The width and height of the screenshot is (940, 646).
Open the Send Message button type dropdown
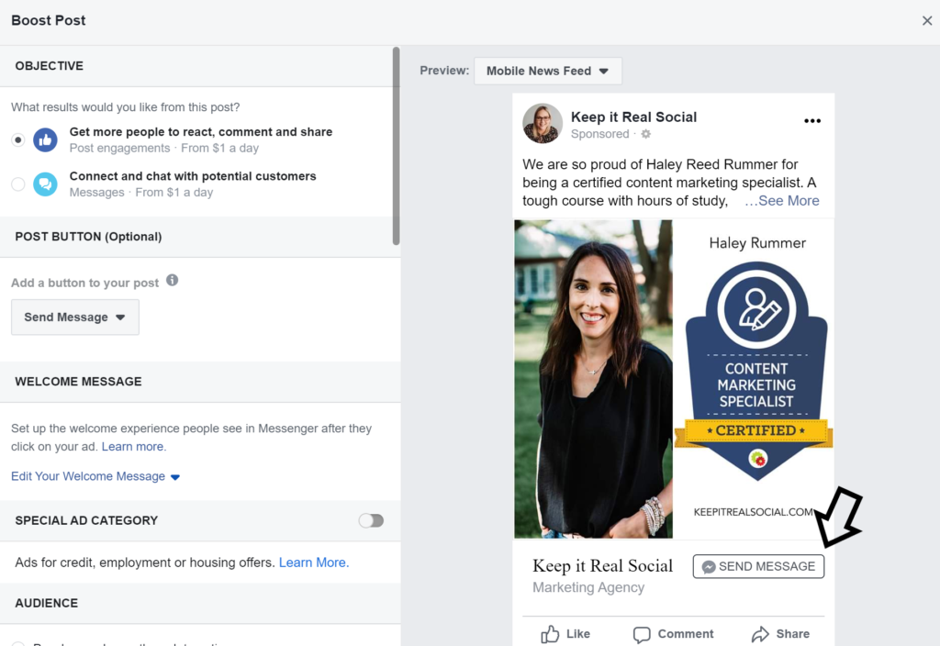[x=75, y=317]
